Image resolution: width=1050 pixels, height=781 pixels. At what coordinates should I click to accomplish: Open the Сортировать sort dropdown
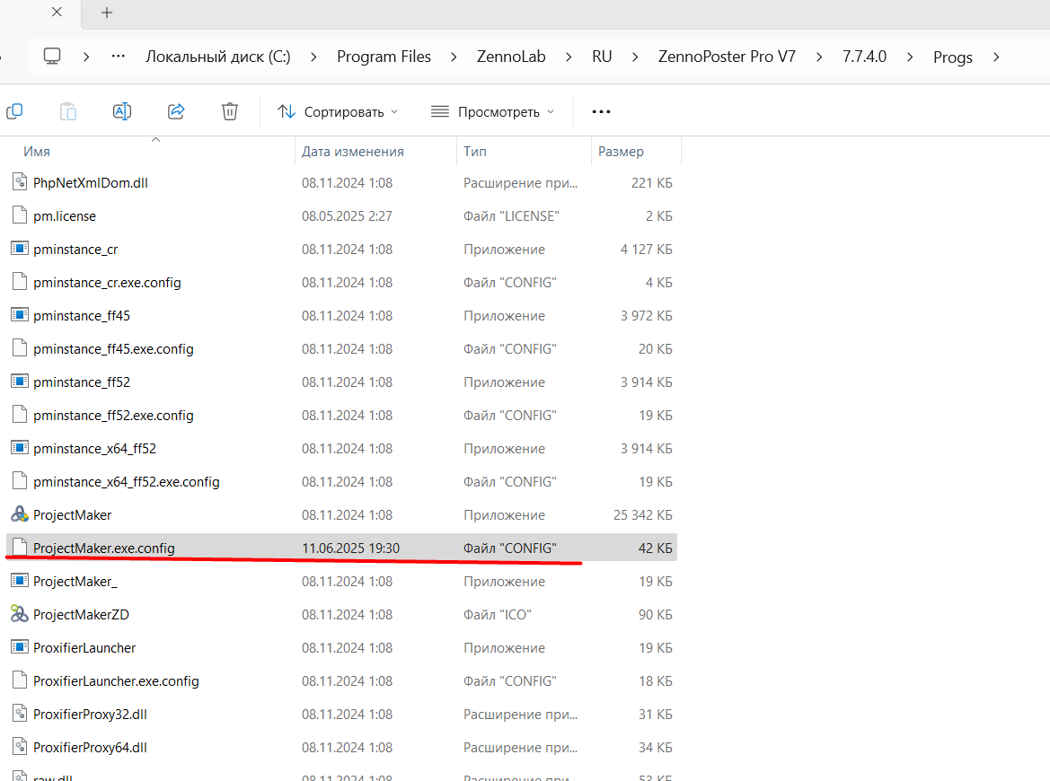(x=338, y=111)
